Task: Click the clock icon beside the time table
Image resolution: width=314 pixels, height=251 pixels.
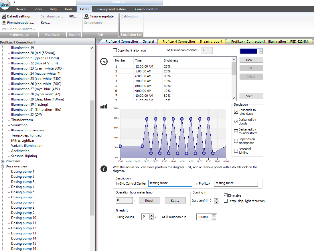Action: (x=104, y=62)
